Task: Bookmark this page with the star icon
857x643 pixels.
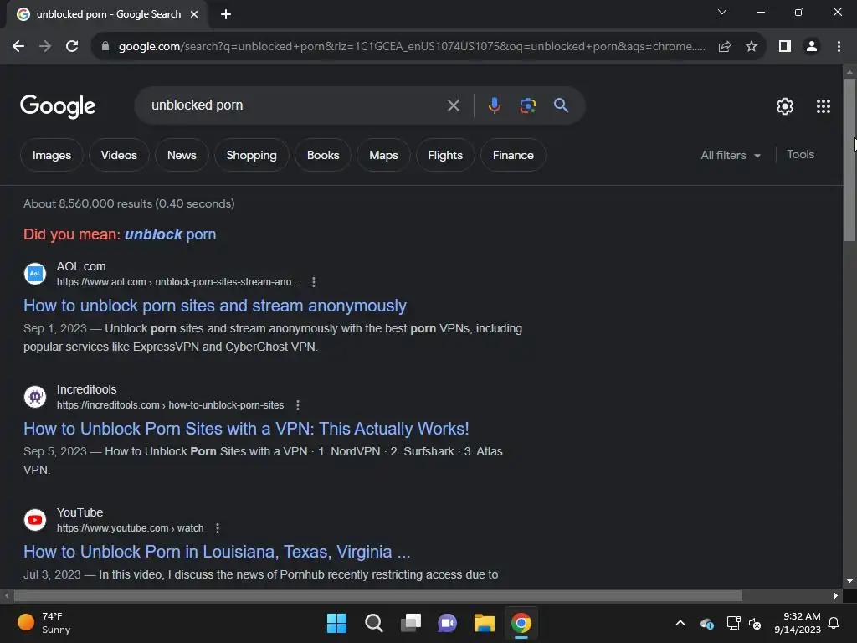Action: pyautogui.click(x=752, y=47)
